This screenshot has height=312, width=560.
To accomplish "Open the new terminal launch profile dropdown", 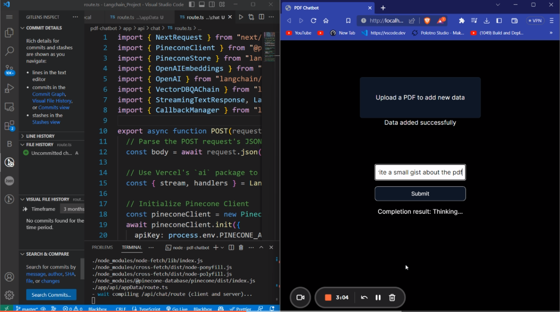I will 222,247.
